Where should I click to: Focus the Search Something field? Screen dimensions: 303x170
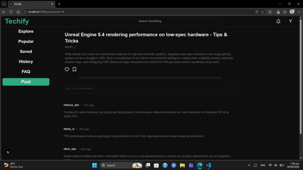(150, 21)
